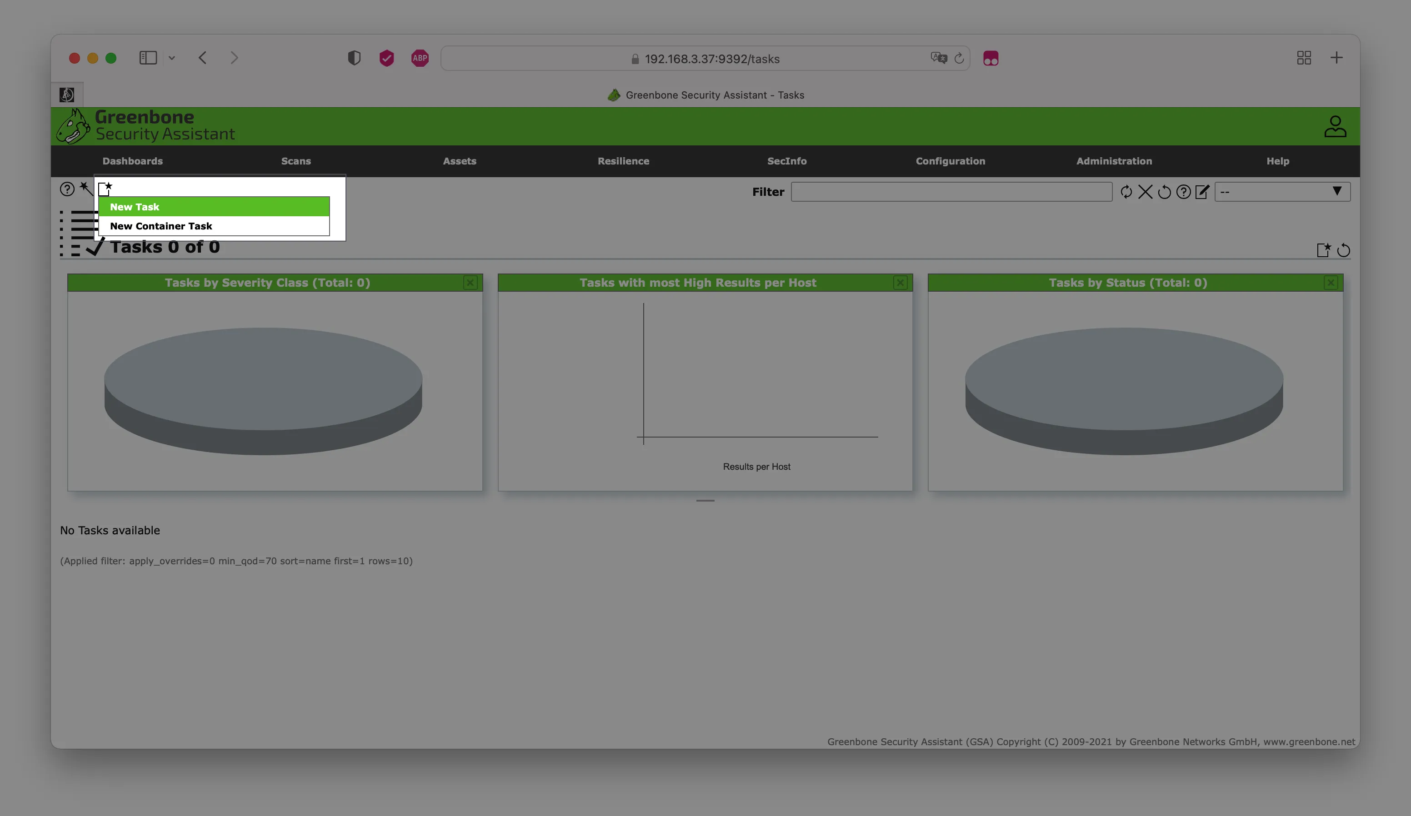Open the SecInfo menu
1411x816 pixels.
click(x=787, y=161)
